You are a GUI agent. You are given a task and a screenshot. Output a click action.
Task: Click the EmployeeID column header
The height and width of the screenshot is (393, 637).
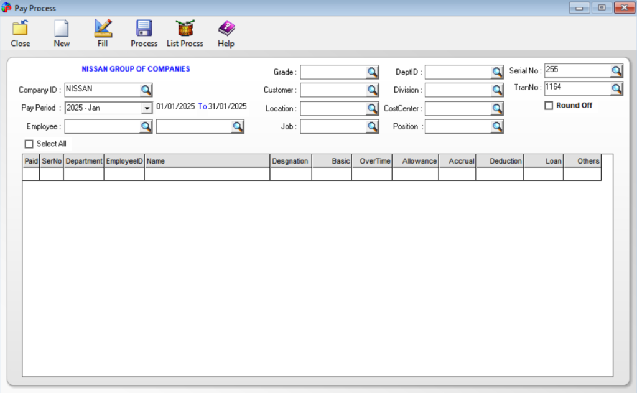(124, 161)
